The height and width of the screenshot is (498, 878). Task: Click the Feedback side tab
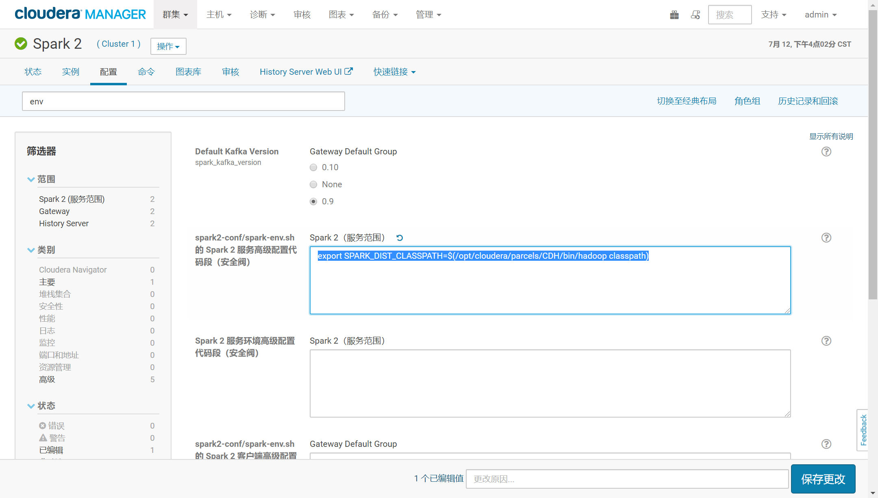863,430
